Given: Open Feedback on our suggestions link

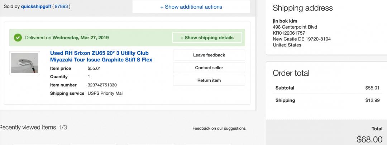Looking at the screenshot, I should (219, 128).
